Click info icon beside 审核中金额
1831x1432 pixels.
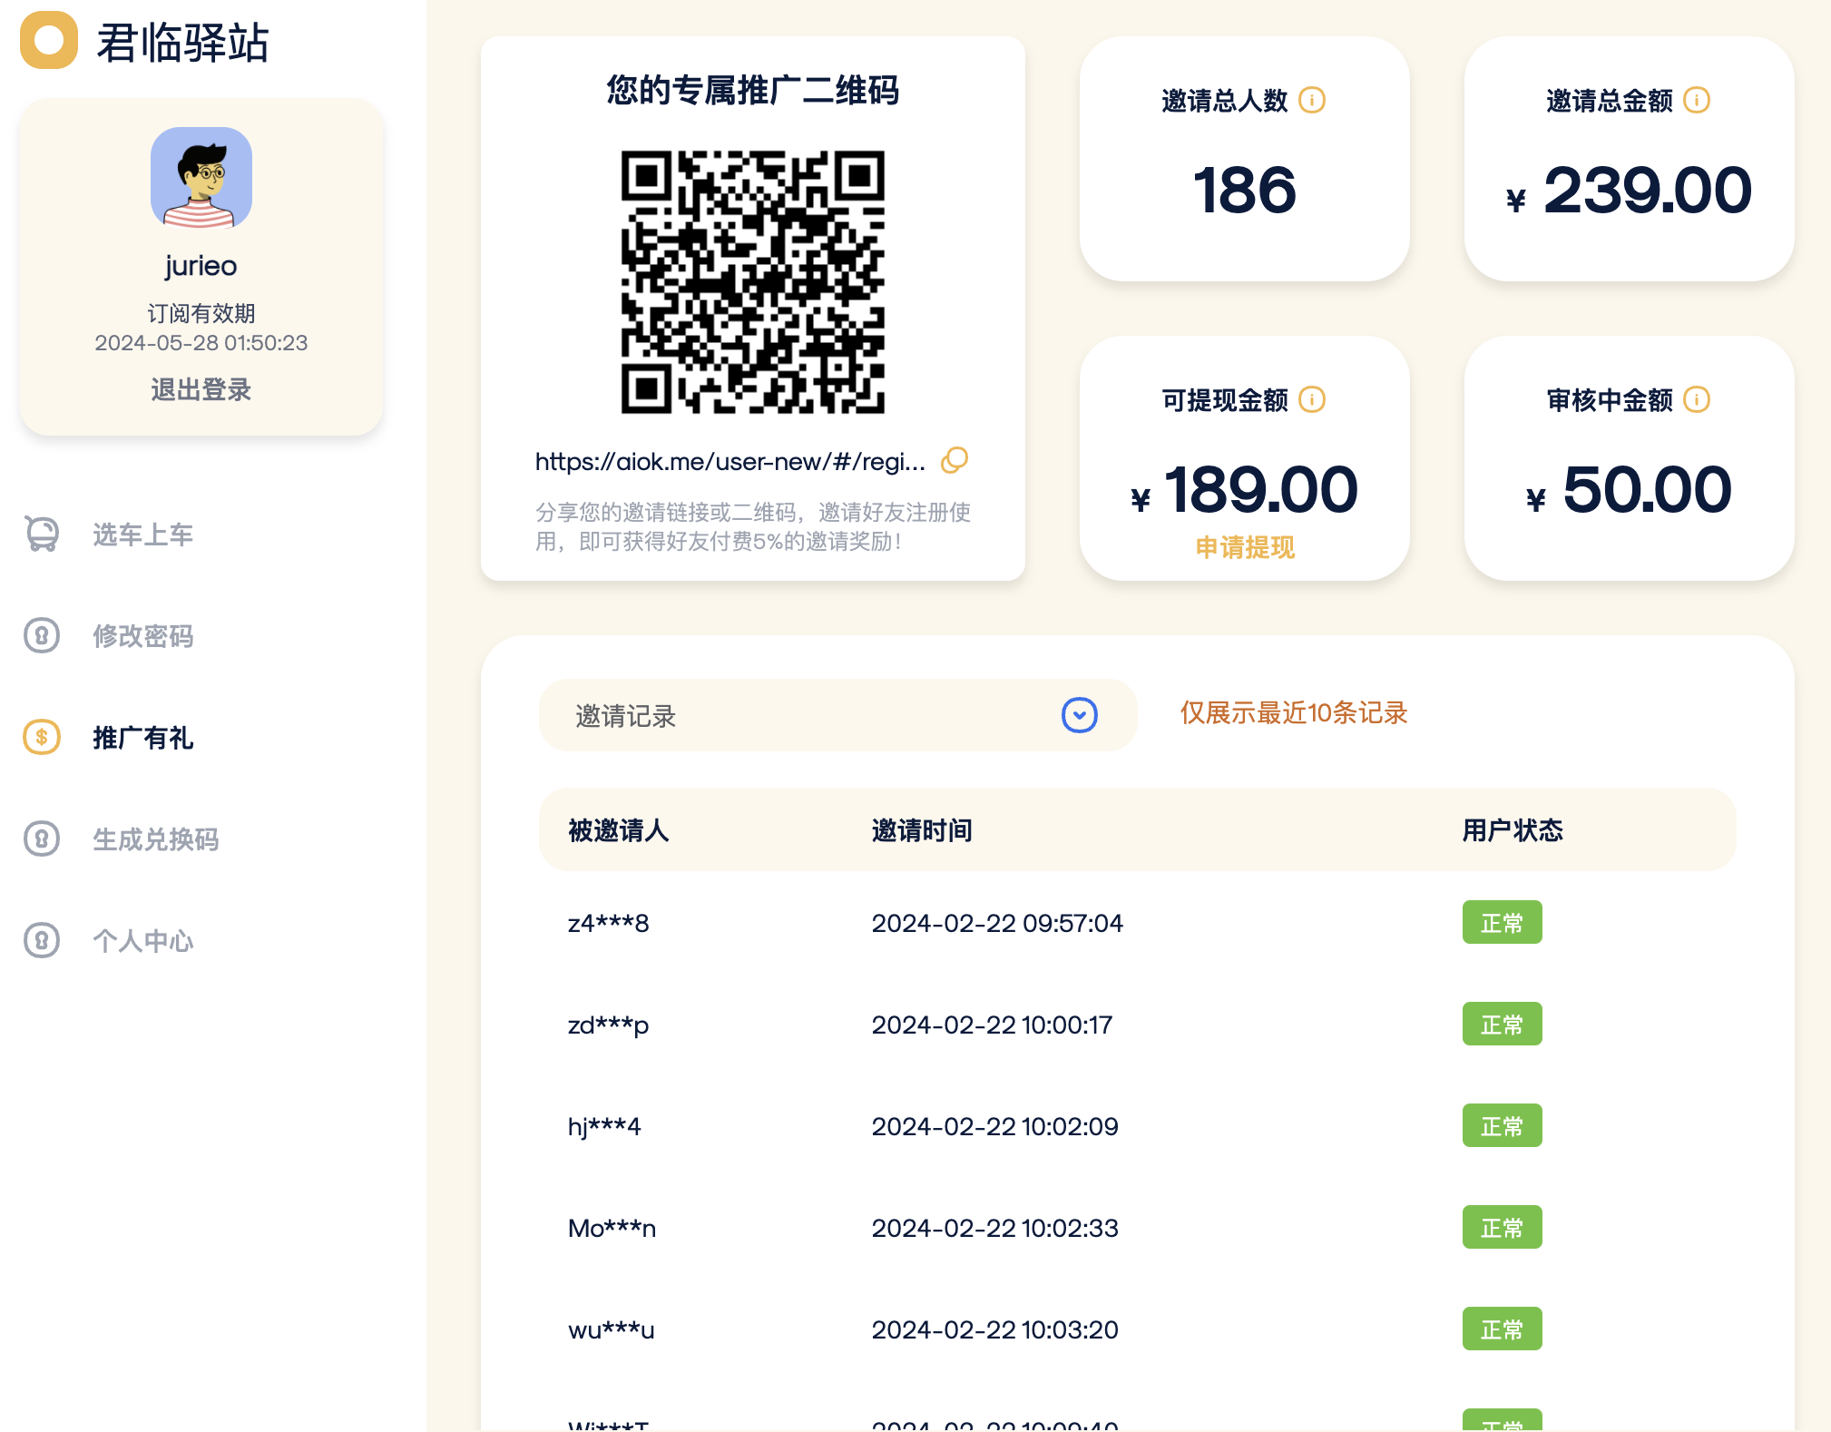click(1697, 399)
